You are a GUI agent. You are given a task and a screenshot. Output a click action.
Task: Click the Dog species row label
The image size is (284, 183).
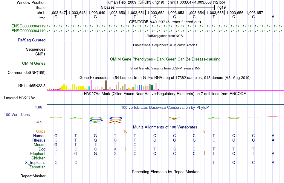tap(42, 149)
